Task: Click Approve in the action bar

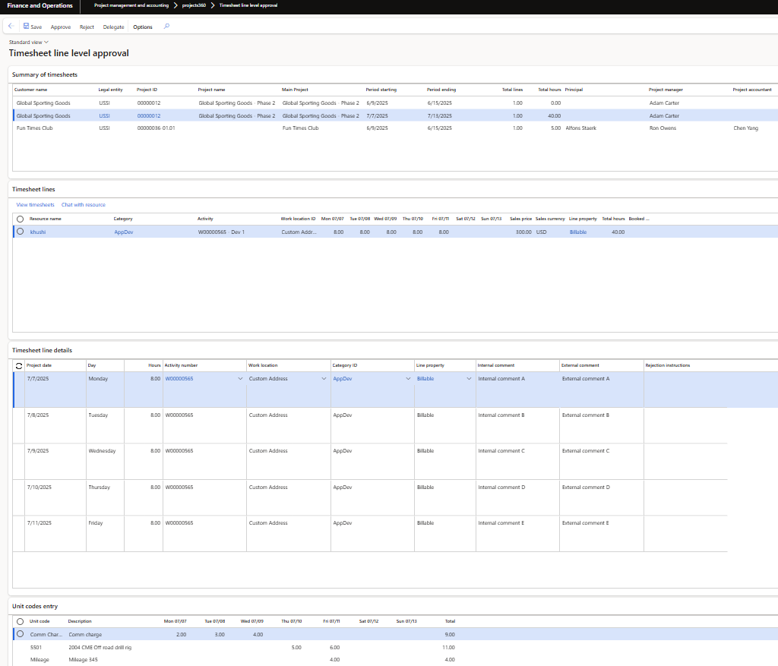Action: (x=61, y=27)
